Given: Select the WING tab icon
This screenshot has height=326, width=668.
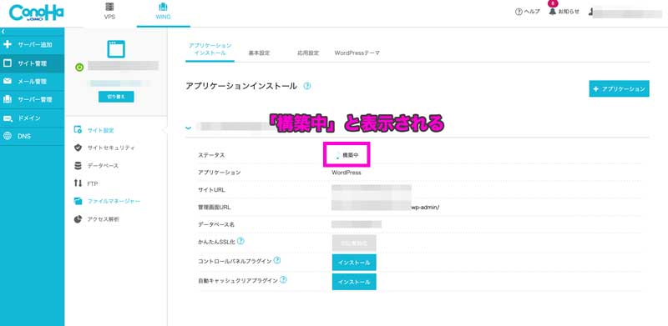Looking at the screenshot, I should [163, 7].
